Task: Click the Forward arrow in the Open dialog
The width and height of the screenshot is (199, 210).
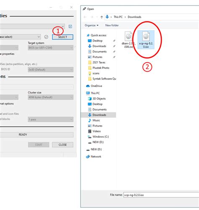Action: [x=92, y=17]
